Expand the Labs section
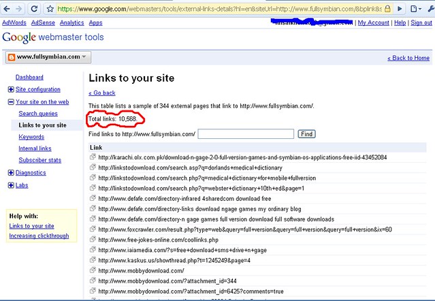 point(11,185)
